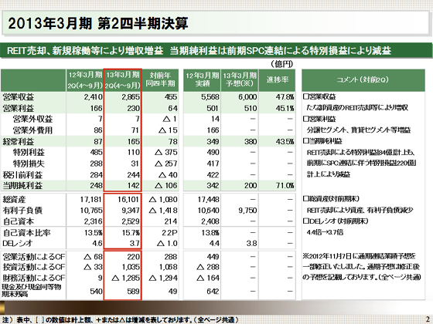Click the 営業利益 row label in the table

19,108
